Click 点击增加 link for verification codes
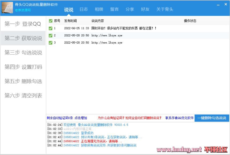Screen dimensions: 230x155 [x=81, y=118]
